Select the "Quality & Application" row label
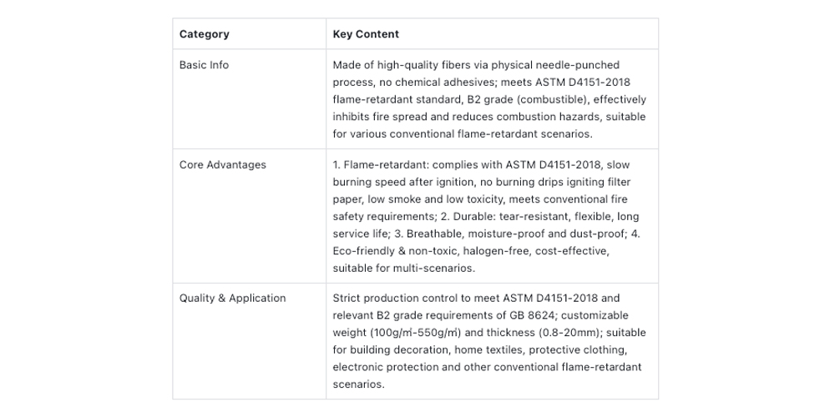835x417 pixels. pos(232,299)
